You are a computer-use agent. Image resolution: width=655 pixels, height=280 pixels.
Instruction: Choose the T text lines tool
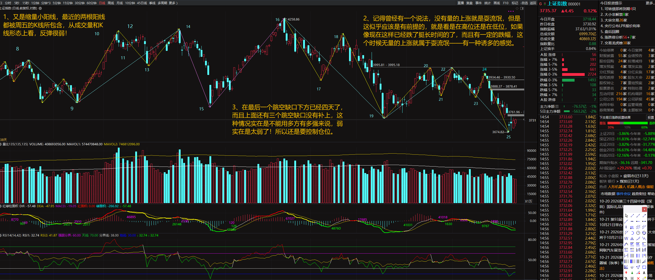(632, 250)
